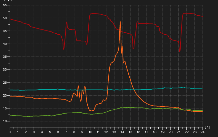Image resolution: width=218 pixels, height=137 pixels.
Task: Click the 40 value on the vertical axis
Action: (5, 44)
